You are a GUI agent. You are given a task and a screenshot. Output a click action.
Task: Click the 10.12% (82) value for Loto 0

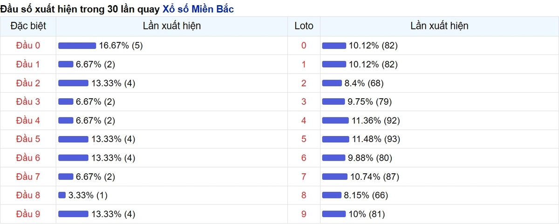(373, 46)
